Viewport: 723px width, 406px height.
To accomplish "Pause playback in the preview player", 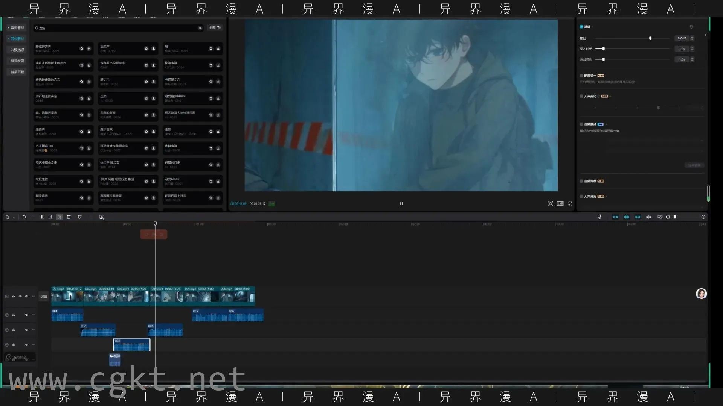I will click(x=401, y=203).
